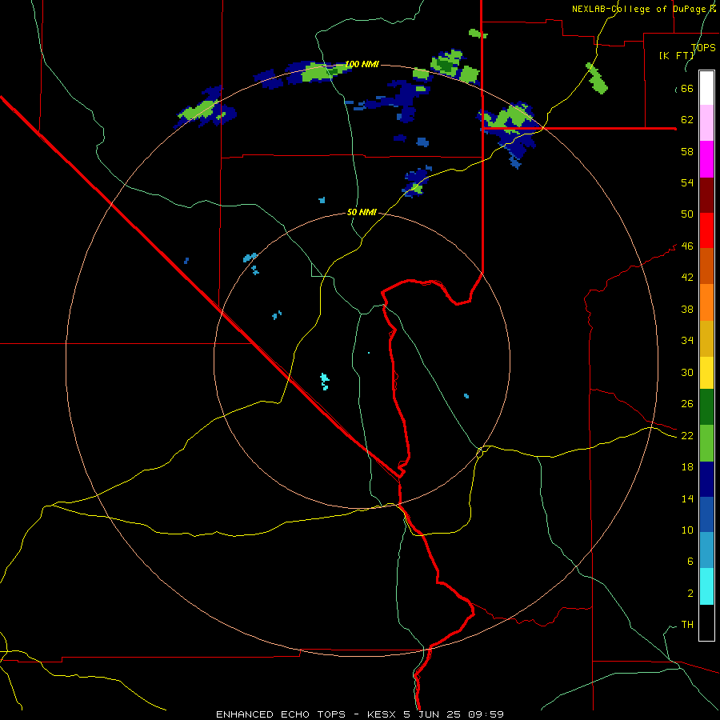Screen dimensions: 720x720
Task: Click the navy blue legend swatch
Action: (706, 479)
